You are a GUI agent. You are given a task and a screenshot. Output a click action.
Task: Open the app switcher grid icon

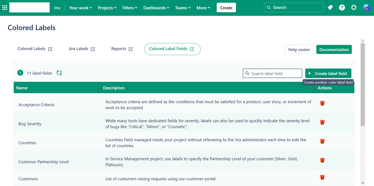click(x=5, y=7)
